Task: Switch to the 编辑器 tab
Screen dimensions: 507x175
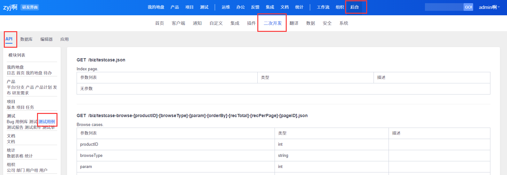Action: coord(46,39)
